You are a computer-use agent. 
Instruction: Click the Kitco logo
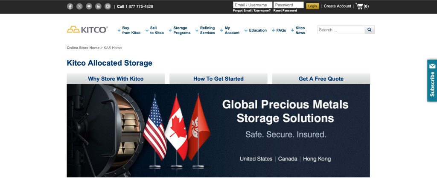(x=87, y=29)
